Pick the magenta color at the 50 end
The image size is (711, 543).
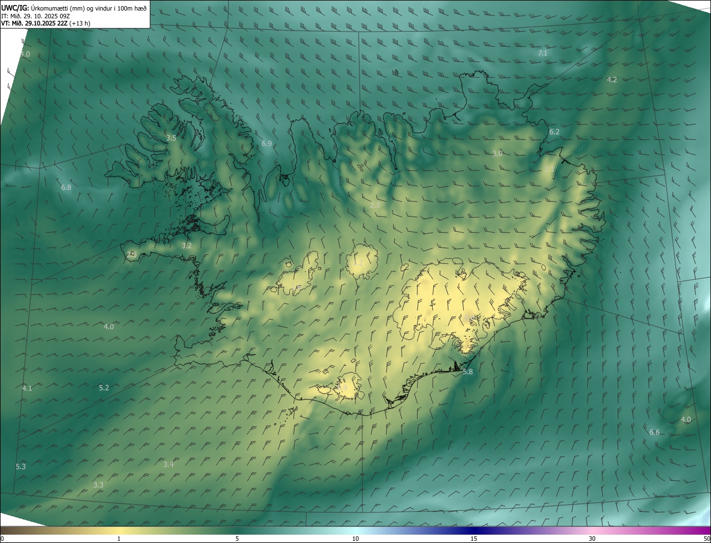(707, 531)
